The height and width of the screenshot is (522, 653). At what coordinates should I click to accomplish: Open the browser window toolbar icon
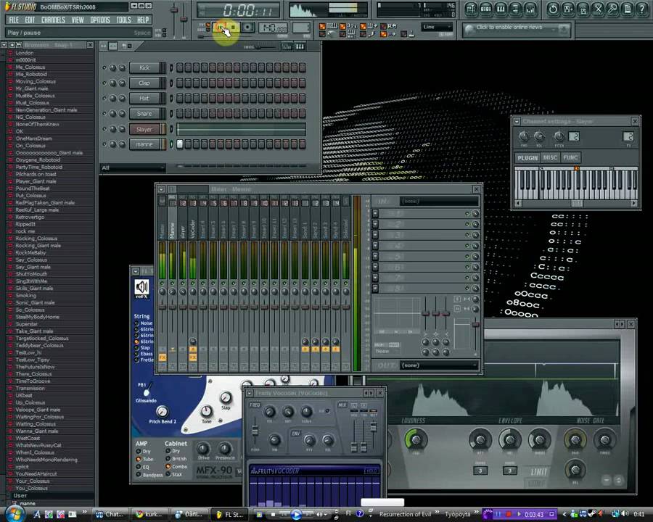[x=515, y=9]
